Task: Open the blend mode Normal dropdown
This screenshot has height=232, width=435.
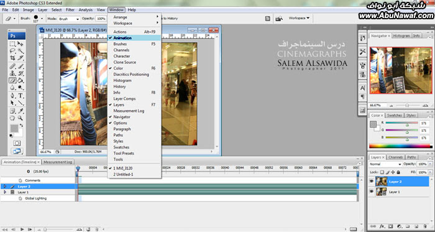Action: [x=385, y=164]
